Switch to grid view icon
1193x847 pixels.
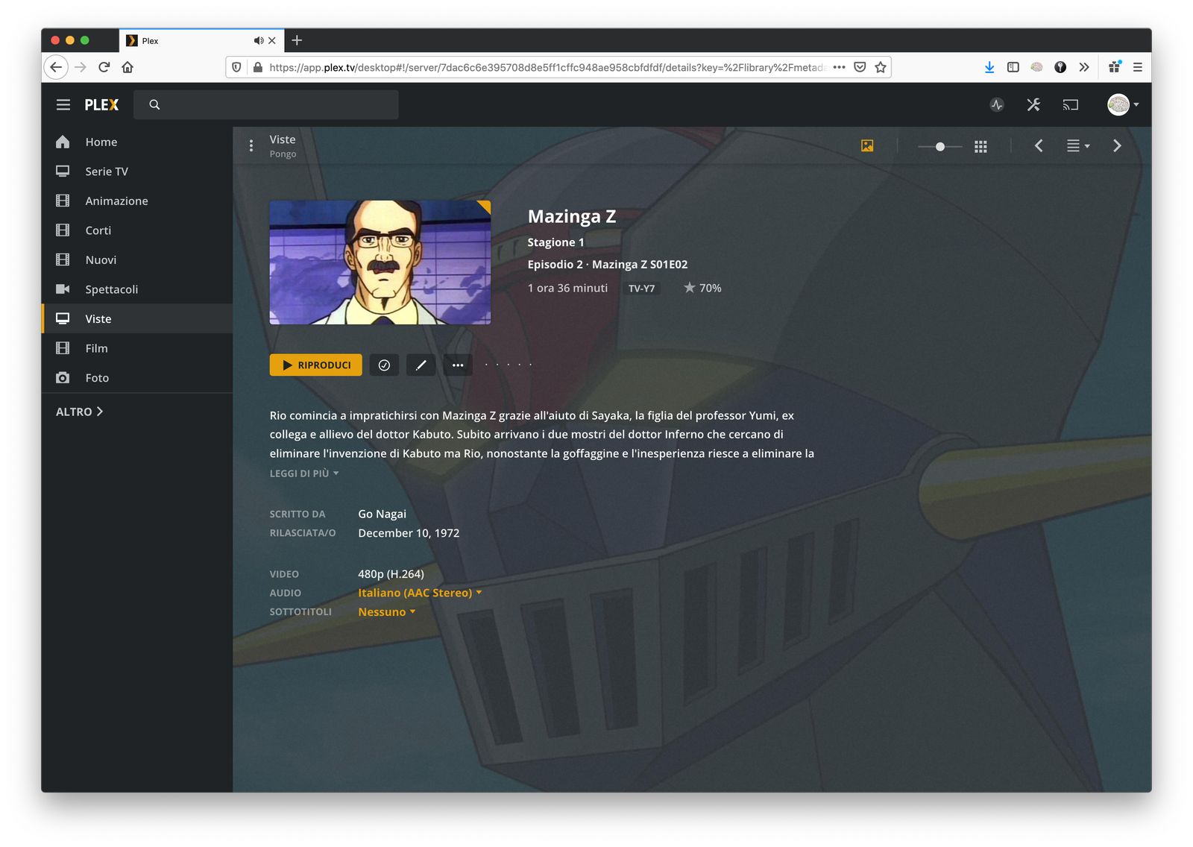(981, 147)
